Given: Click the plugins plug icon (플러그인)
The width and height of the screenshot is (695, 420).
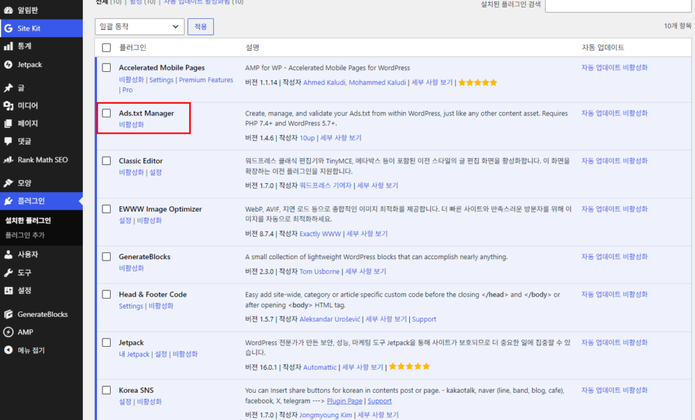Looking at the screenshot, I should click(x=8, y=201).
